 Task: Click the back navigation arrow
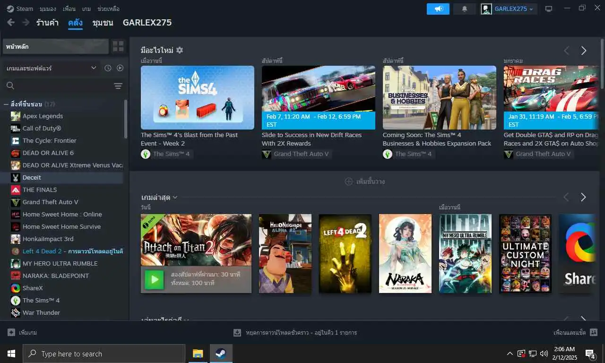coord(11,22)
